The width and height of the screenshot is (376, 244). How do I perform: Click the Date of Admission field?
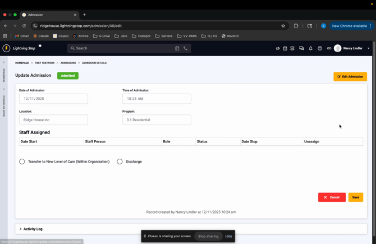(x=53, y=99)
